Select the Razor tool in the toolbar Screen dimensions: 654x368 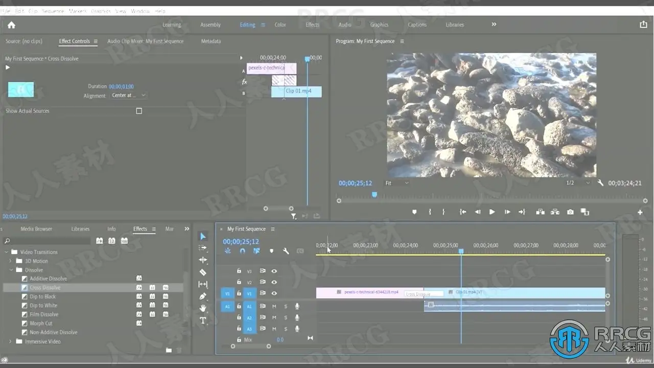[x=203, y=272]
